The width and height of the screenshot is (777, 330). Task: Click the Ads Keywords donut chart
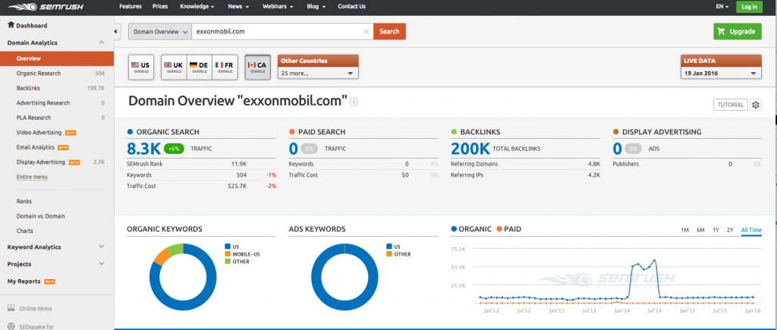(345, 277)
